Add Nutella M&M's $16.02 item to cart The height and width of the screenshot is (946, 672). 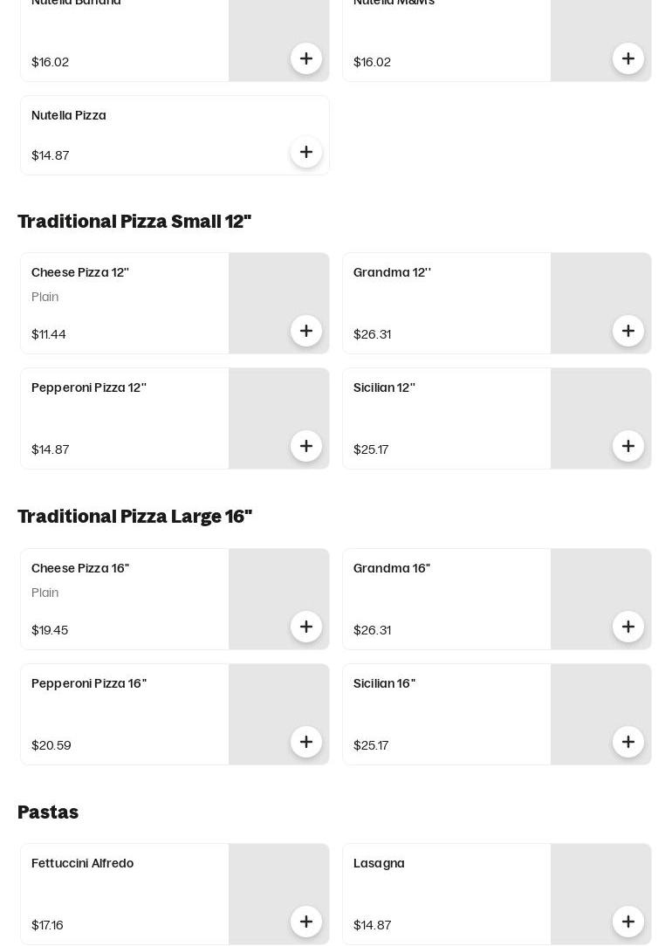coord(628,58)
